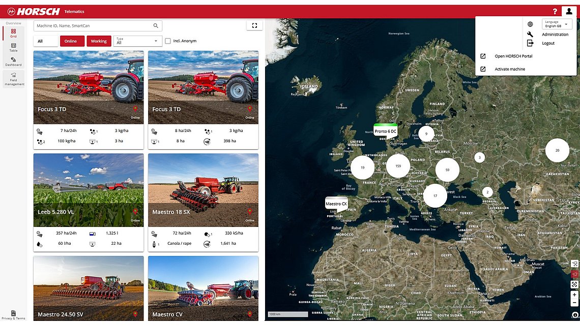Screen dimensions: 580x326
Task: Switch to the Table overview
Action: tap(13, 47)
